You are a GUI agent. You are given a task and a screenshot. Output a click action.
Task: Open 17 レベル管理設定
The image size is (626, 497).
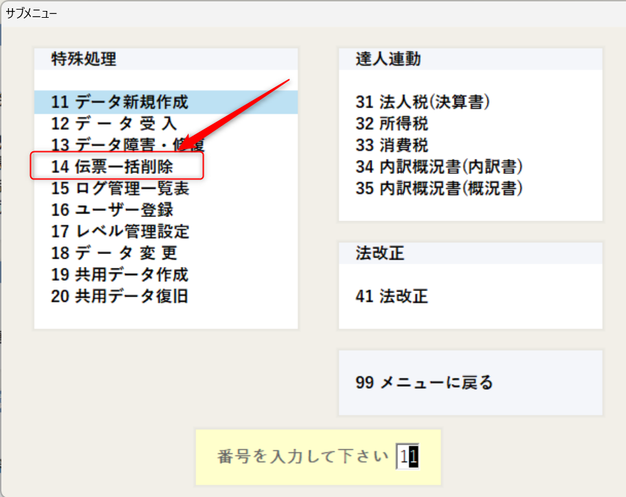click(x=119, y=231)
